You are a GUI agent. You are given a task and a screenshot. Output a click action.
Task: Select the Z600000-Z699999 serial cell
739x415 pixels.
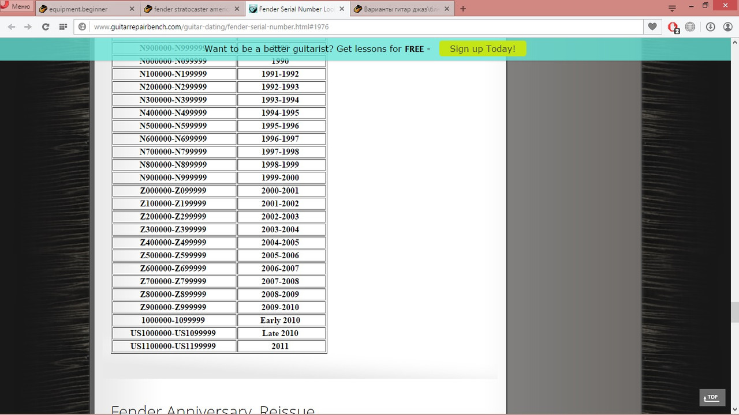[174, 269]
